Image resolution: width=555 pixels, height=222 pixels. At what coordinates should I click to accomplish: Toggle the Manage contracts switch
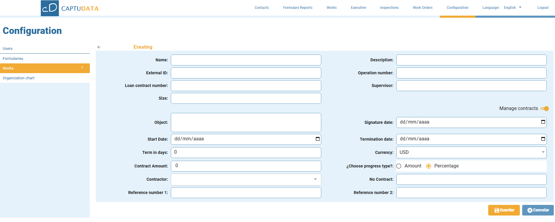pos(544,108)
